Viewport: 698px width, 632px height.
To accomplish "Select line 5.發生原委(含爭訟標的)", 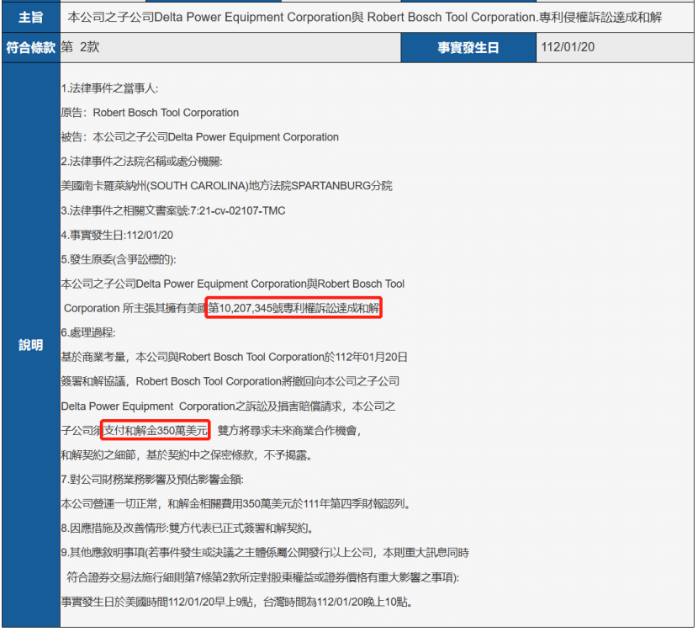I will tap(119, 259).
